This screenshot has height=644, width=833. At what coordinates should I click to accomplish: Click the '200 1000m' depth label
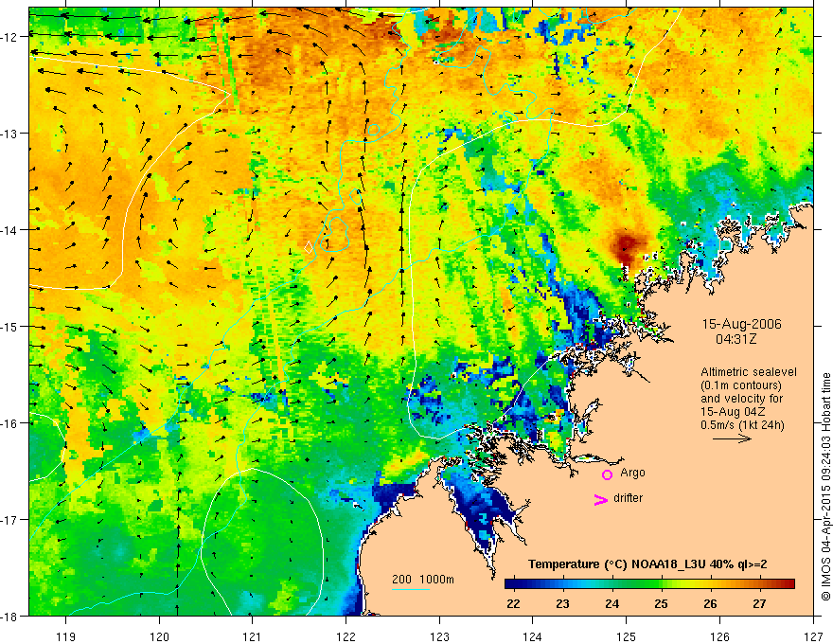click(x=423, y=580)
